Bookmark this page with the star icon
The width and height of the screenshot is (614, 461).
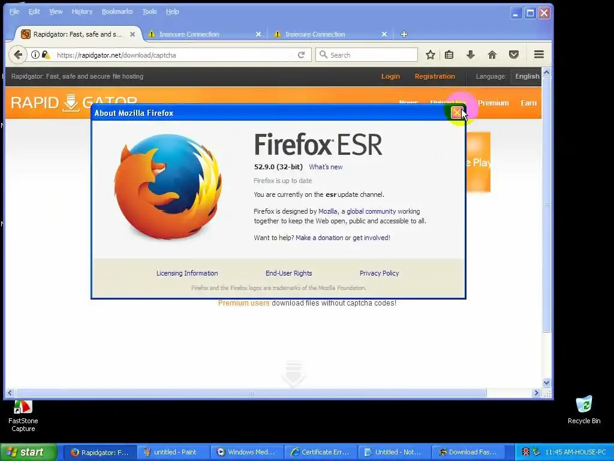coord(431,55)
